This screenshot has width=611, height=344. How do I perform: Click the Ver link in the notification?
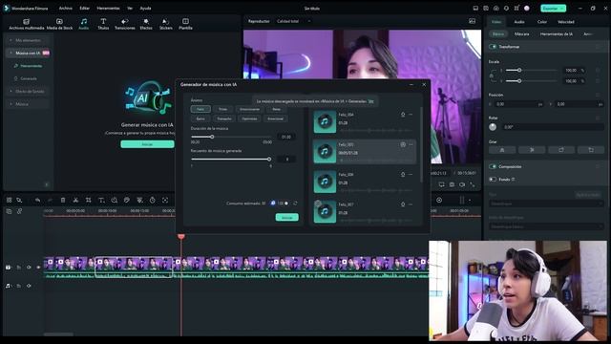click(371, 101)
